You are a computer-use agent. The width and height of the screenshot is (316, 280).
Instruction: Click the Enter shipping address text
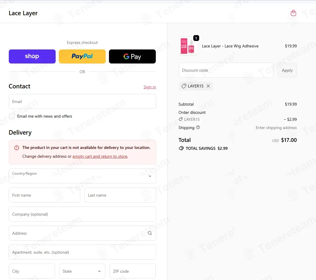276,128
